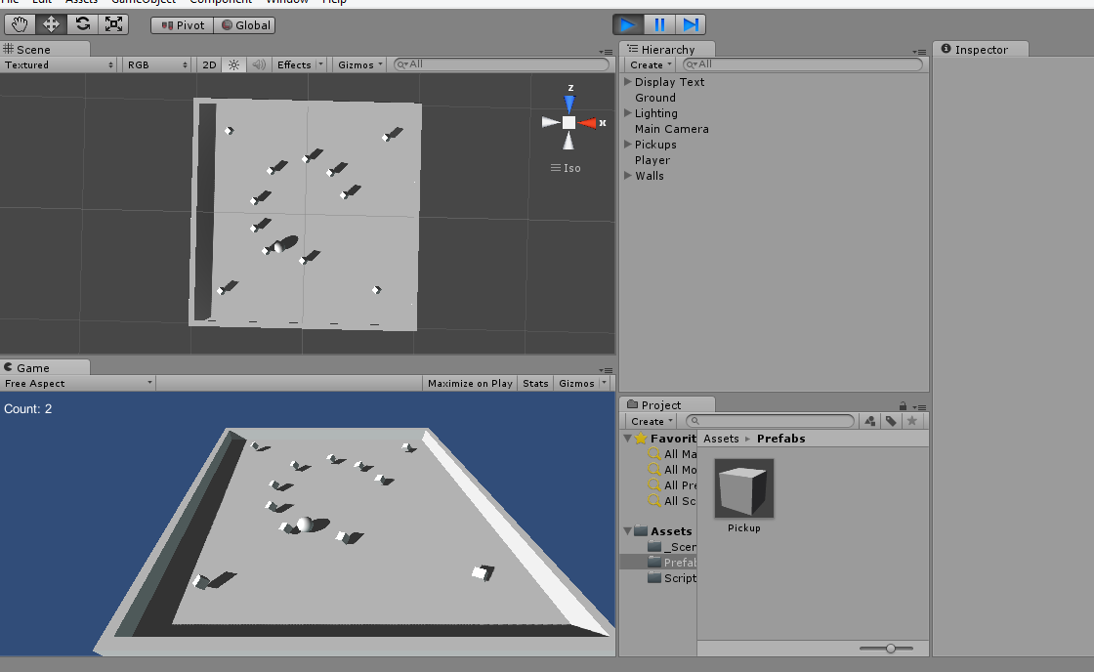
Task: Select the Scale tool
Action: [x=113, y=24]
